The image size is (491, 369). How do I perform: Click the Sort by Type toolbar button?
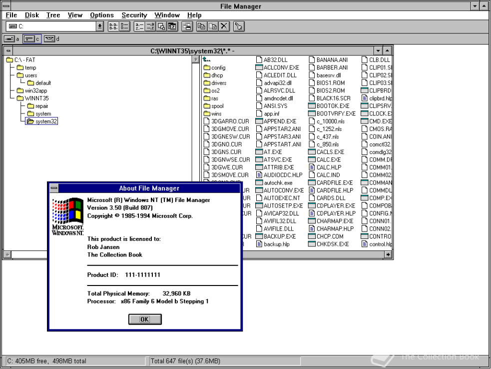pyautogui.click(x=150, y=26)
